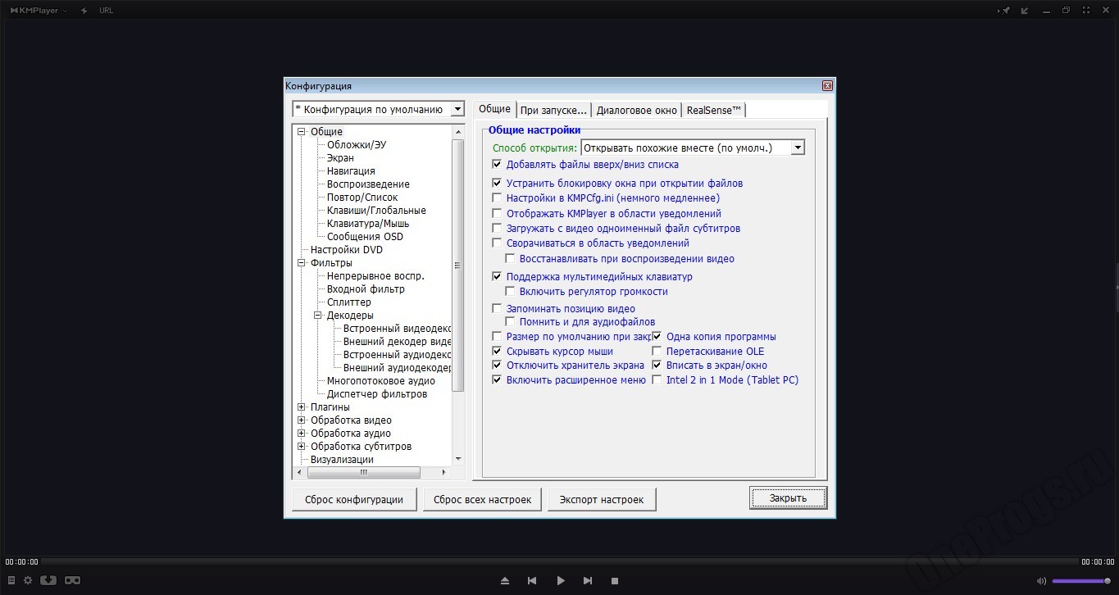Click the download icon in bottom bar
This screenshot has height=595, width=1119.
pos(48,580)
